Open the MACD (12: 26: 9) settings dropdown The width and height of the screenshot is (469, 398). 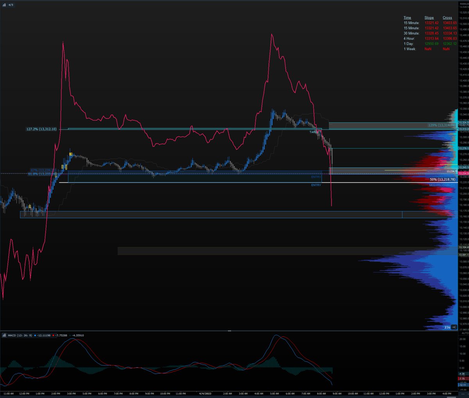[20, 335]
